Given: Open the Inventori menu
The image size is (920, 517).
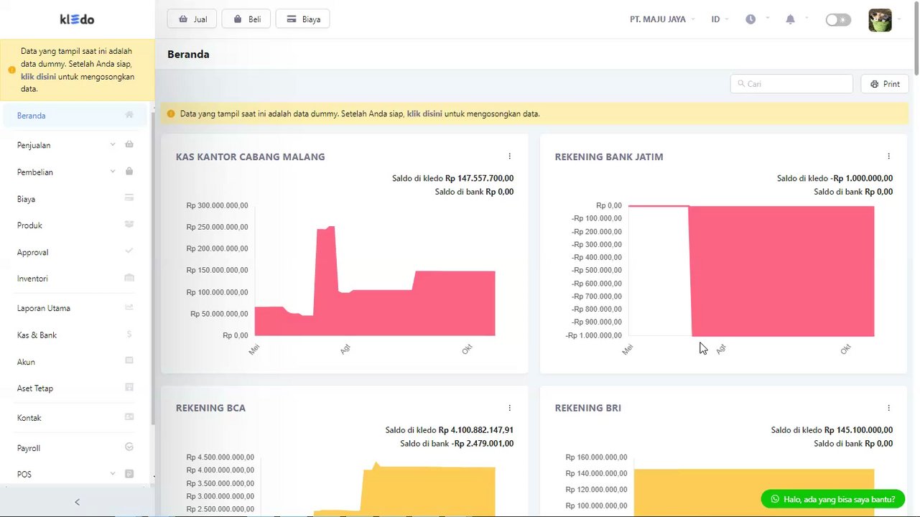Looking at the screenshot, I should [75, 279].
